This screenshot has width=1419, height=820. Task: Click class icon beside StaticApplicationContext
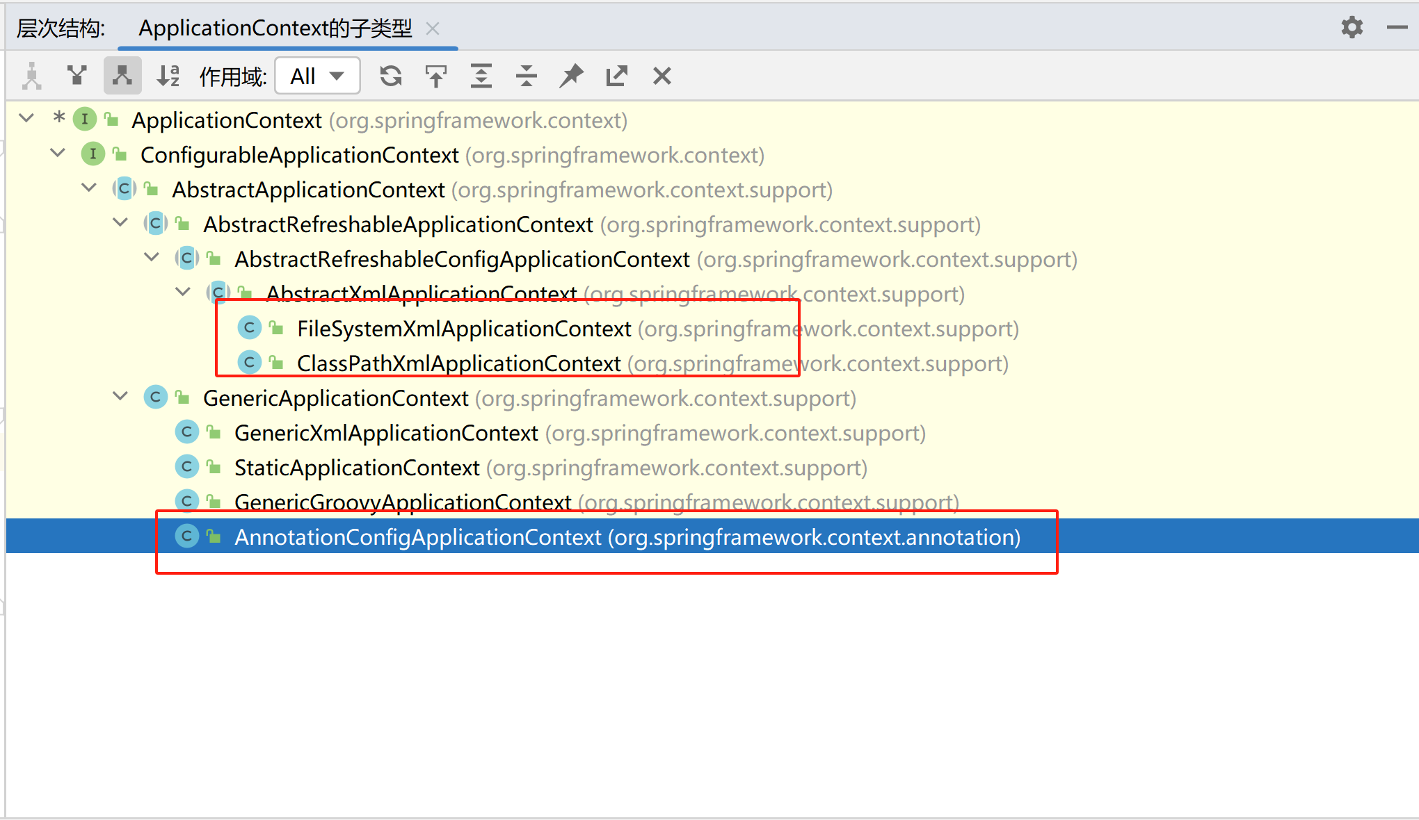pos(187,466)
